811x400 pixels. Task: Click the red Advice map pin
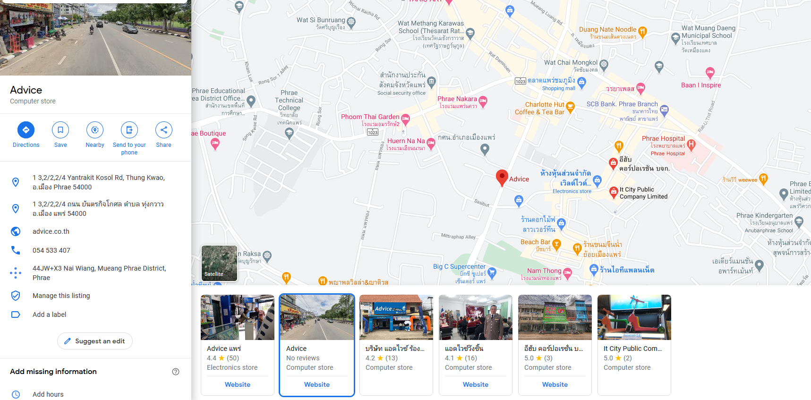pyautogui.click(x=502, y=178)
